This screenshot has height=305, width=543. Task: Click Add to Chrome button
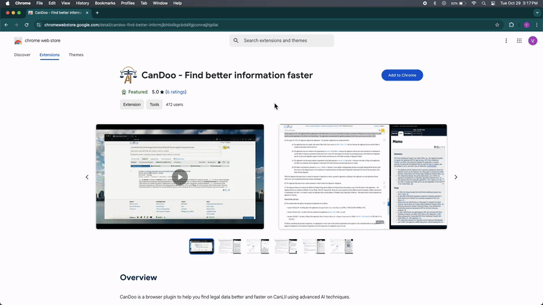point(402,75)
